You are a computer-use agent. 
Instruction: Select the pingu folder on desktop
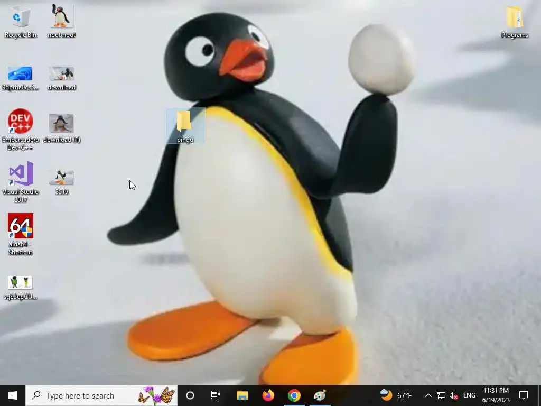185,126
